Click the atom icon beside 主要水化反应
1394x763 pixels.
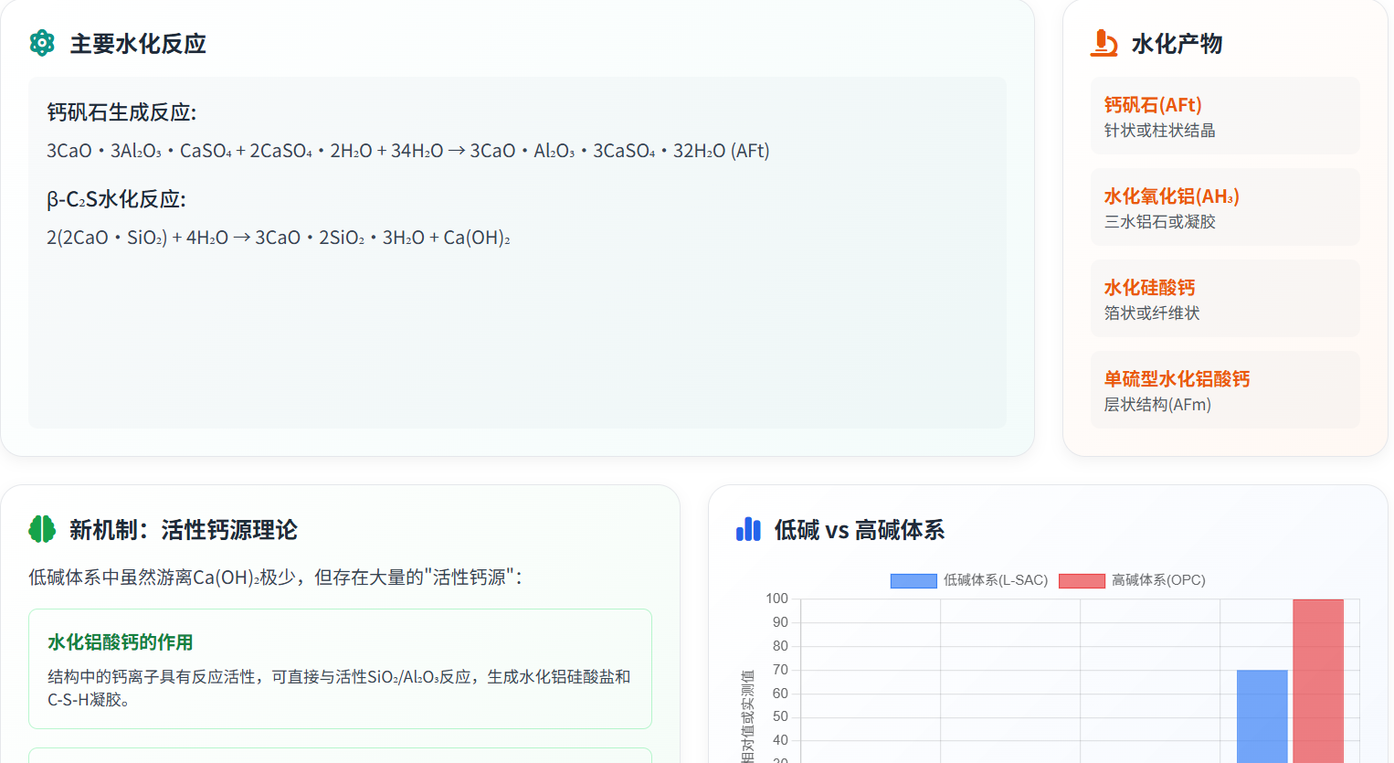point(42,43)
